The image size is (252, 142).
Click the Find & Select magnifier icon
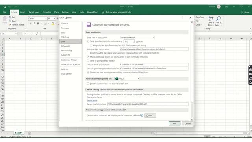[x=219, y=18]
